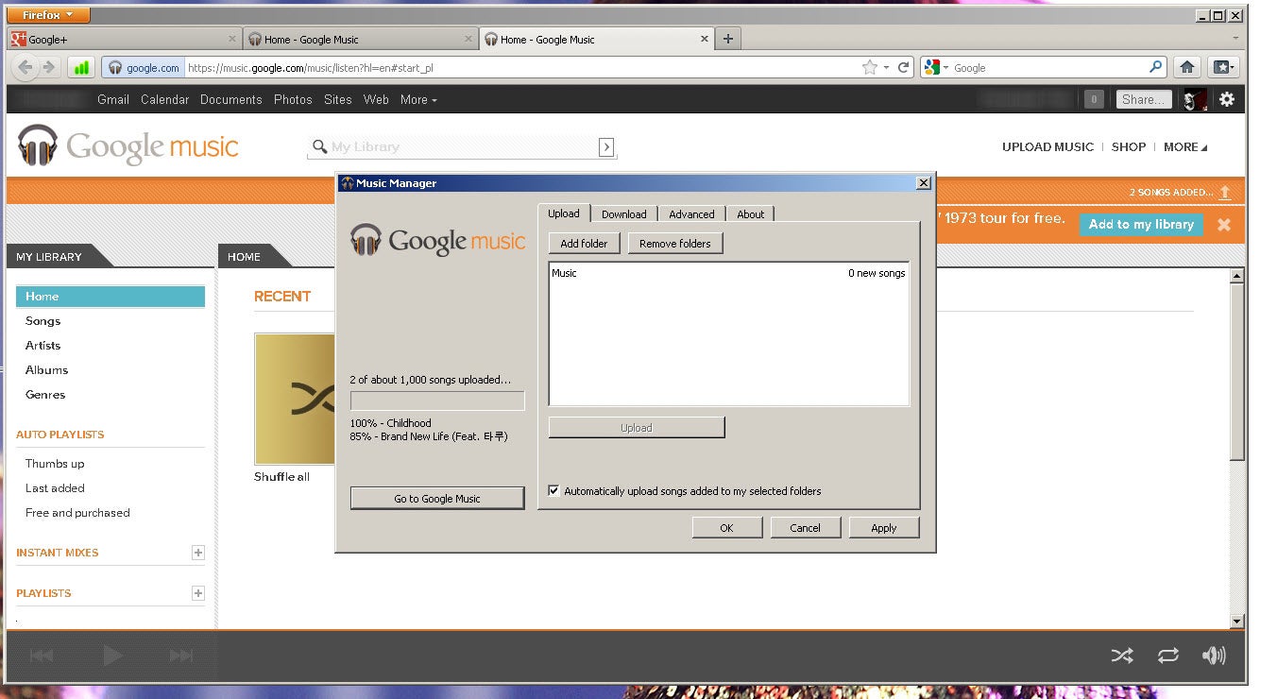The width and height of the screenshot is (1277, 699).
Task: Click the green signal bars add-on icon
Action: point(81,68)
